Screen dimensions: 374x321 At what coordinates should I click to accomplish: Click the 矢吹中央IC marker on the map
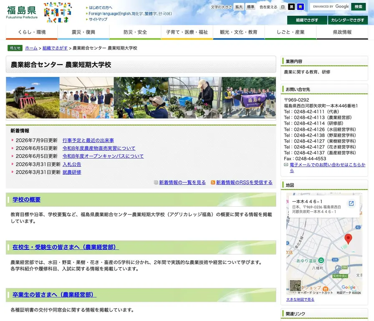click(x=340, y=276)
